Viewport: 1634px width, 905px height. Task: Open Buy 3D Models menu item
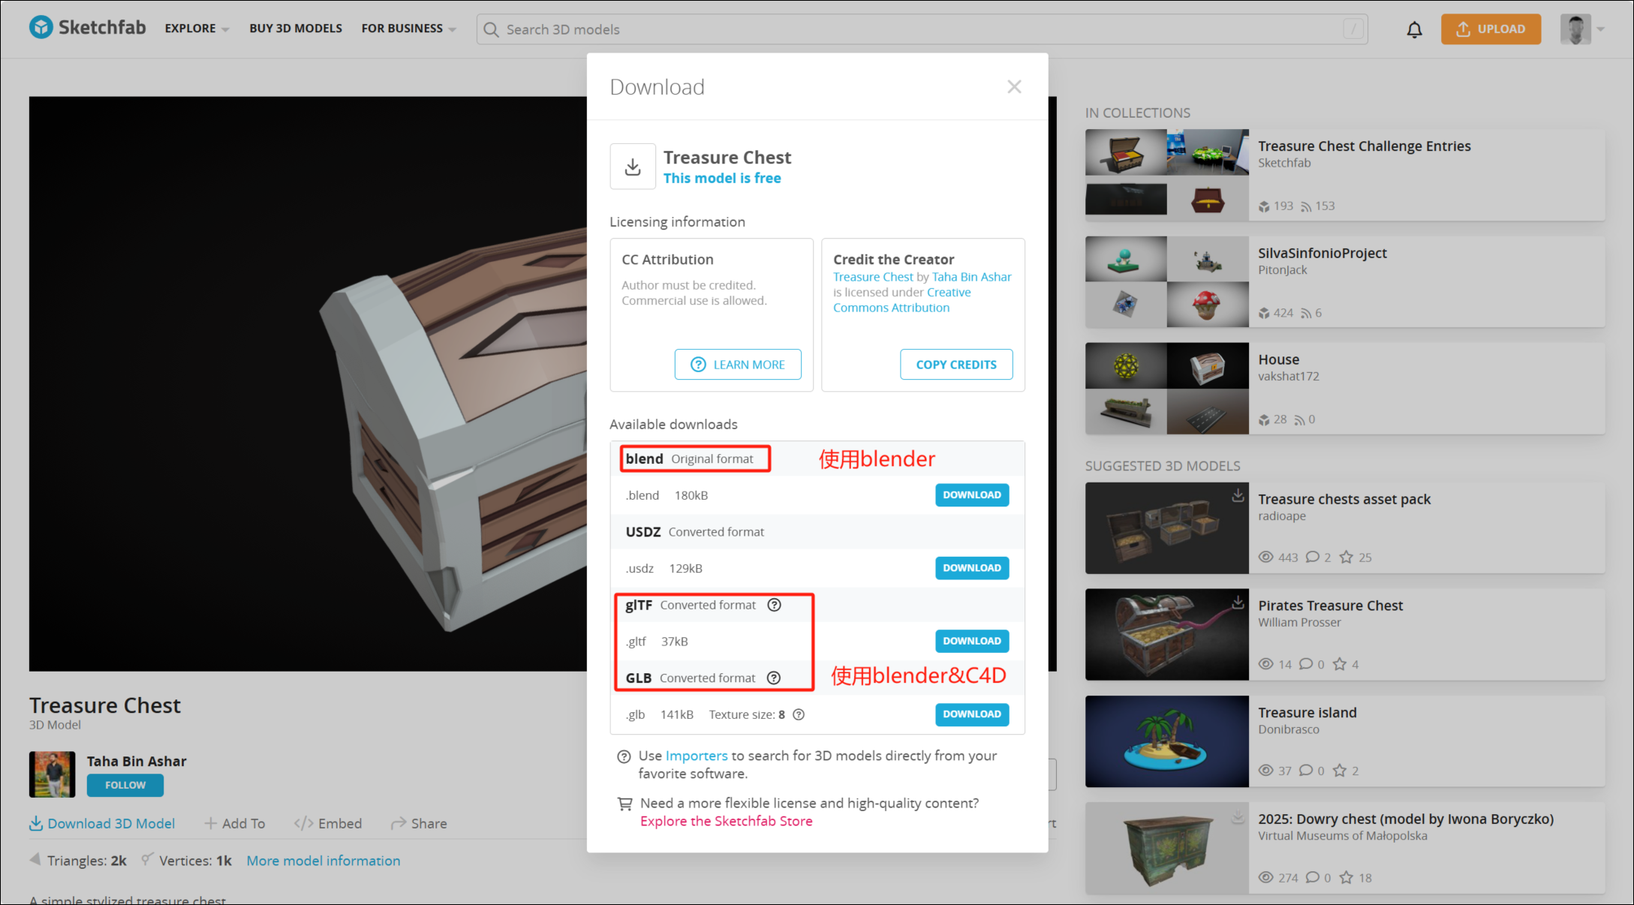click(x=296, y=29)
